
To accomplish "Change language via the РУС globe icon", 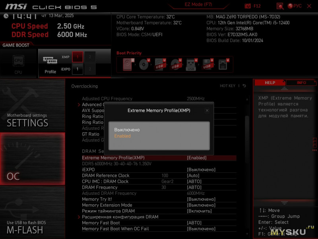I will point(295,6).
